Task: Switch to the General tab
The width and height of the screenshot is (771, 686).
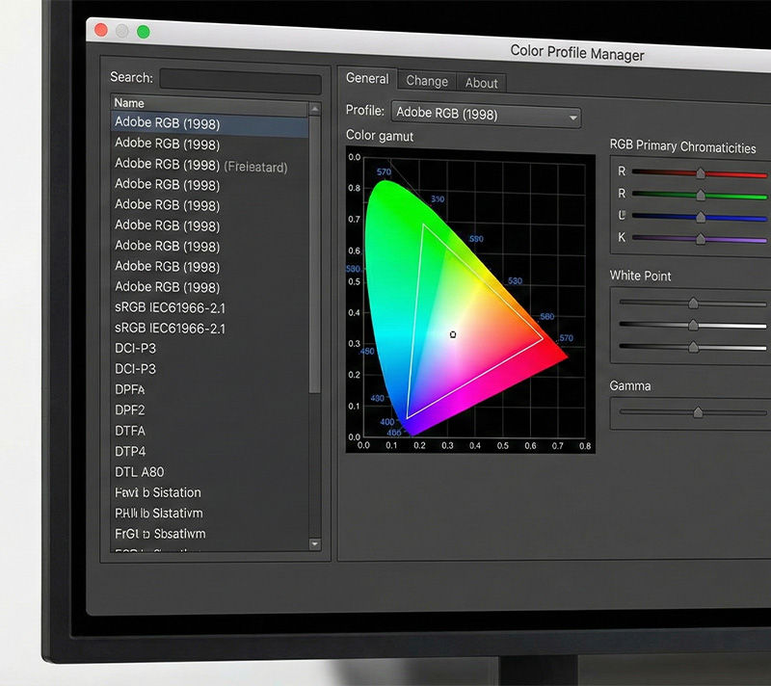Action: coord(366,79)
